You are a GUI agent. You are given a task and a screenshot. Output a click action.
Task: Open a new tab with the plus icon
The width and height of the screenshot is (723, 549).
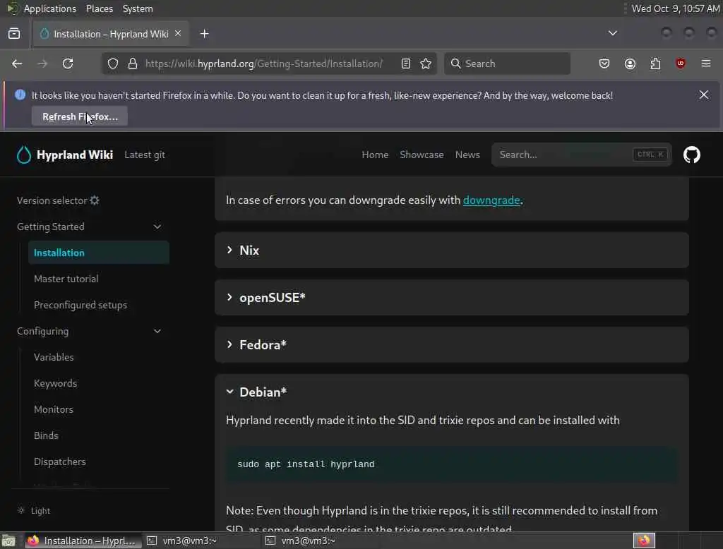coord(204,34)
